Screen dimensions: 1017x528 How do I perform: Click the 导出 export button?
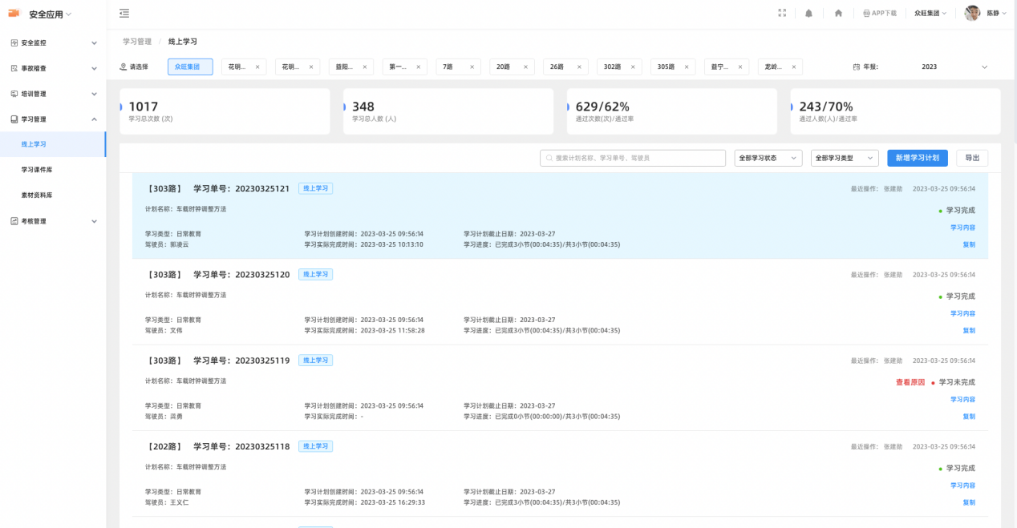pyautogui.click(x=972, y=159)
